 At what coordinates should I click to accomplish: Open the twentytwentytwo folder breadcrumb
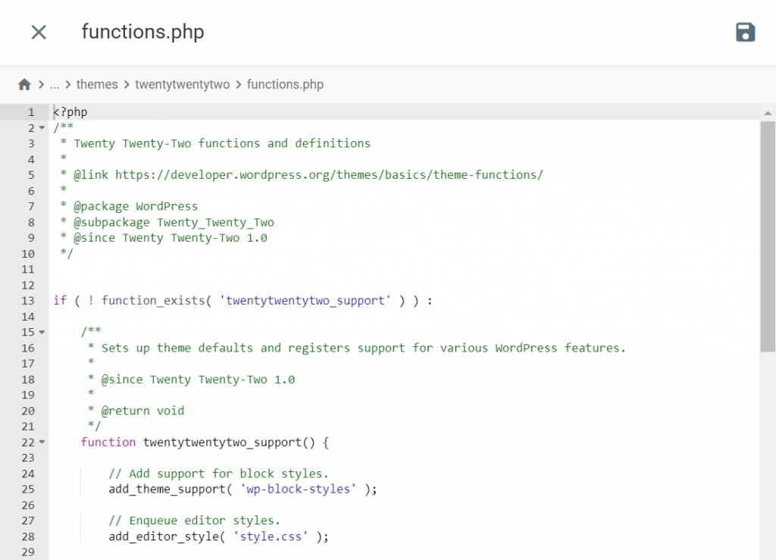182,84
